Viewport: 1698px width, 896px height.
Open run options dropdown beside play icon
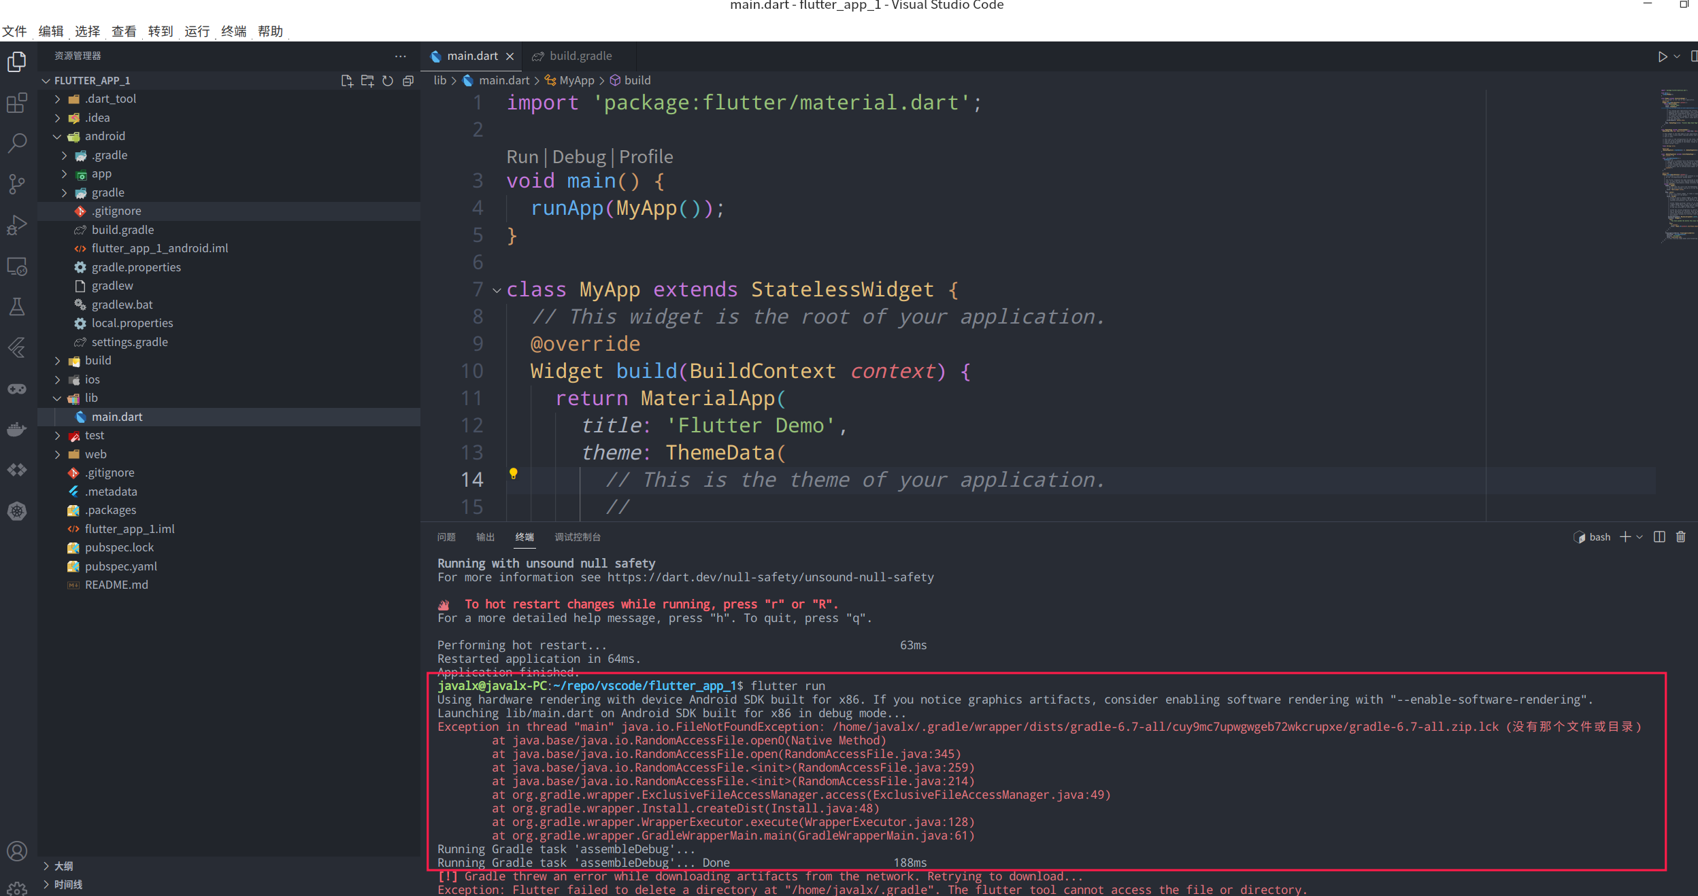pyautogui.click(x=1677, y=56)
